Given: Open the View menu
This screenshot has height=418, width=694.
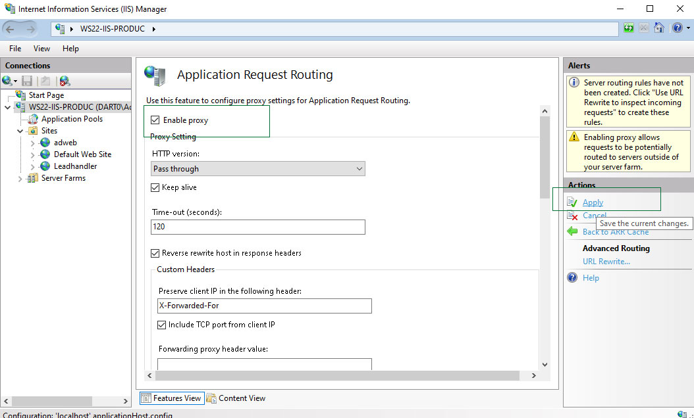Looking at the screenshot, I should (x=41, y=49).
